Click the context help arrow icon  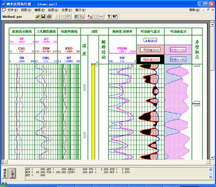click(115, 16)
